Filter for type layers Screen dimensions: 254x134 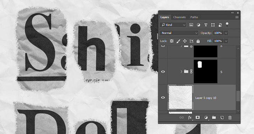[x=206, y=25]
